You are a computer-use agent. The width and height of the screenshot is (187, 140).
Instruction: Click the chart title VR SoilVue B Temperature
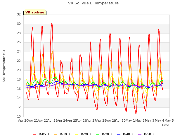point(93,3)
